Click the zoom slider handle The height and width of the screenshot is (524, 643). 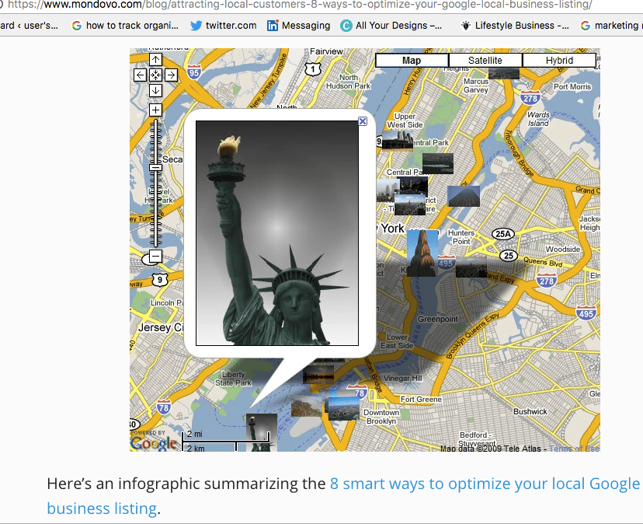[x=155, y=168]
